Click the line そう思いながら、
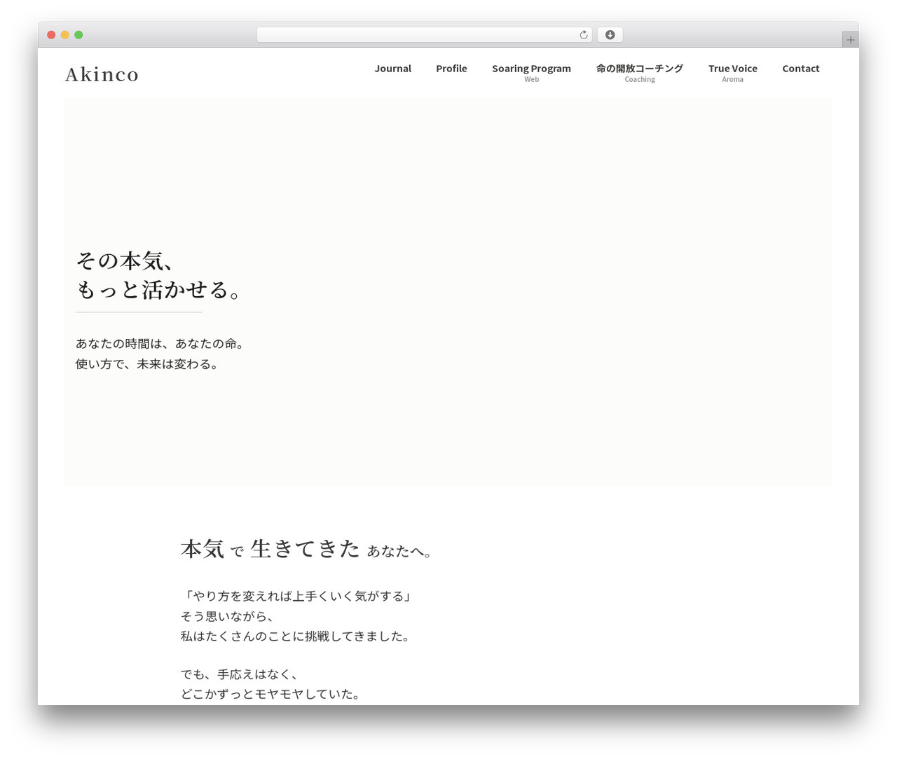897x759 pixels. pos(228,616)
